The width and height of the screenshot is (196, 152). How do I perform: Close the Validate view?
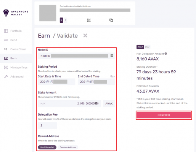pos(85,36)
